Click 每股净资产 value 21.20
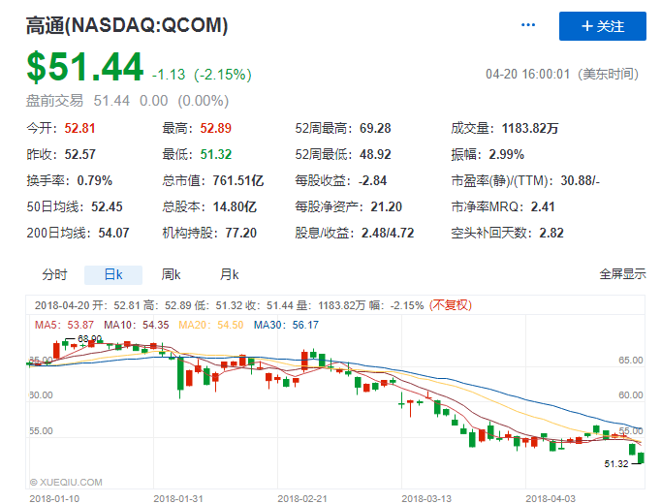This screenshot has height=504, width=661. 386,206
